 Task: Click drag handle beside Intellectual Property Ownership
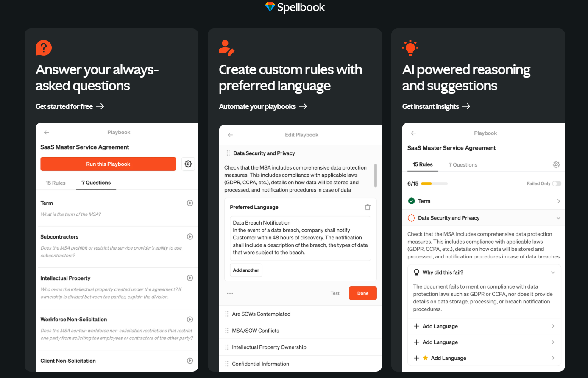[x=227, y=347]
